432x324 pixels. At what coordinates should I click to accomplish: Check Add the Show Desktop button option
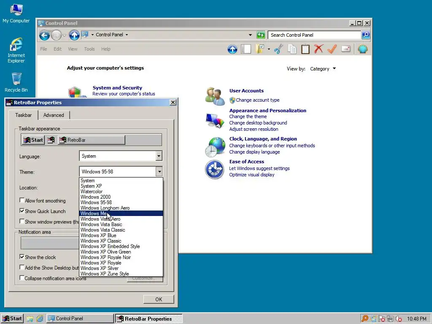tap(22, 267)
